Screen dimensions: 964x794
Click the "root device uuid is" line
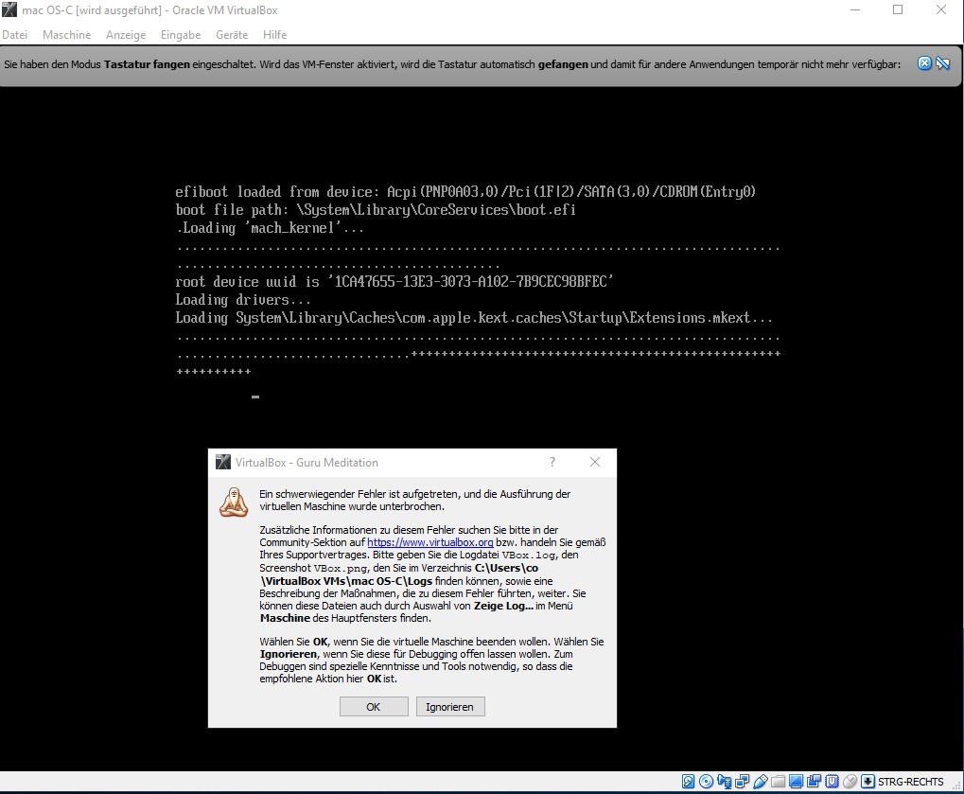click(394, 282)
